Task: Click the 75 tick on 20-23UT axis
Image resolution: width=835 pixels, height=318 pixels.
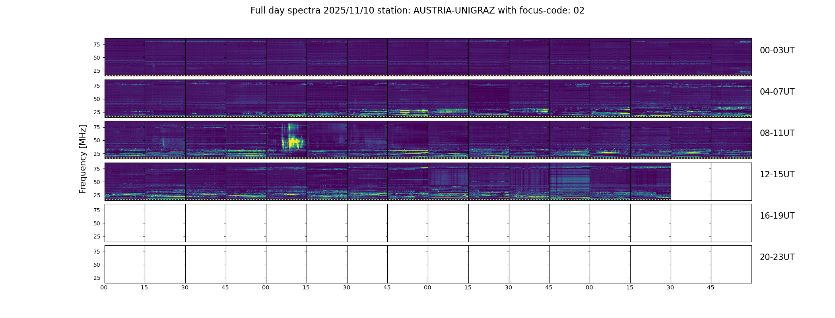Action: pos(97,252)
